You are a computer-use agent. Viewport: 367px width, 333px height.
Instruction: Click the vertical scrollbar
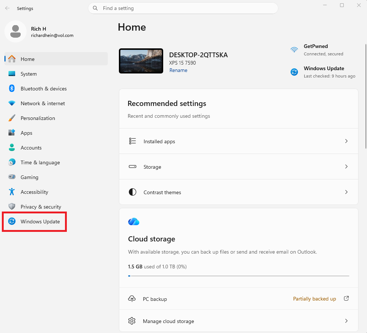pos(366,96)
